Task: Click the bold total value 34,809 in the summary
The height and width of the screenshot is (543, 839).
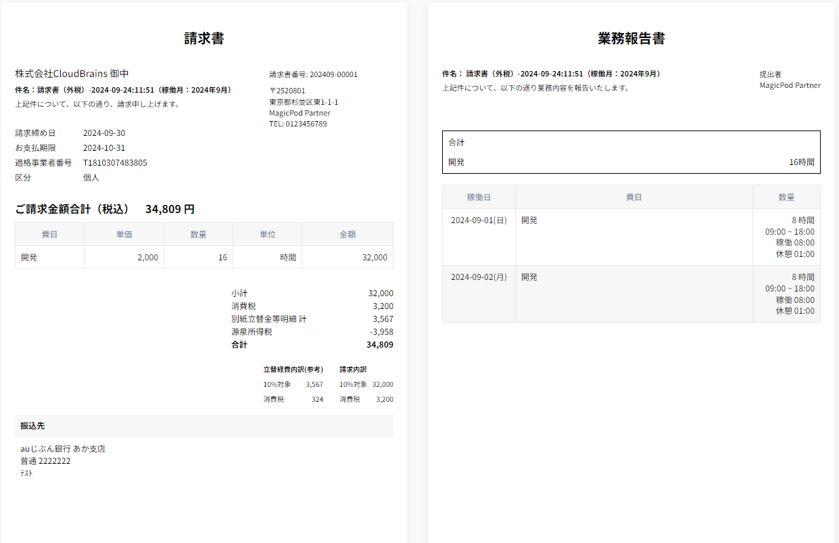Action: point(380,345)
